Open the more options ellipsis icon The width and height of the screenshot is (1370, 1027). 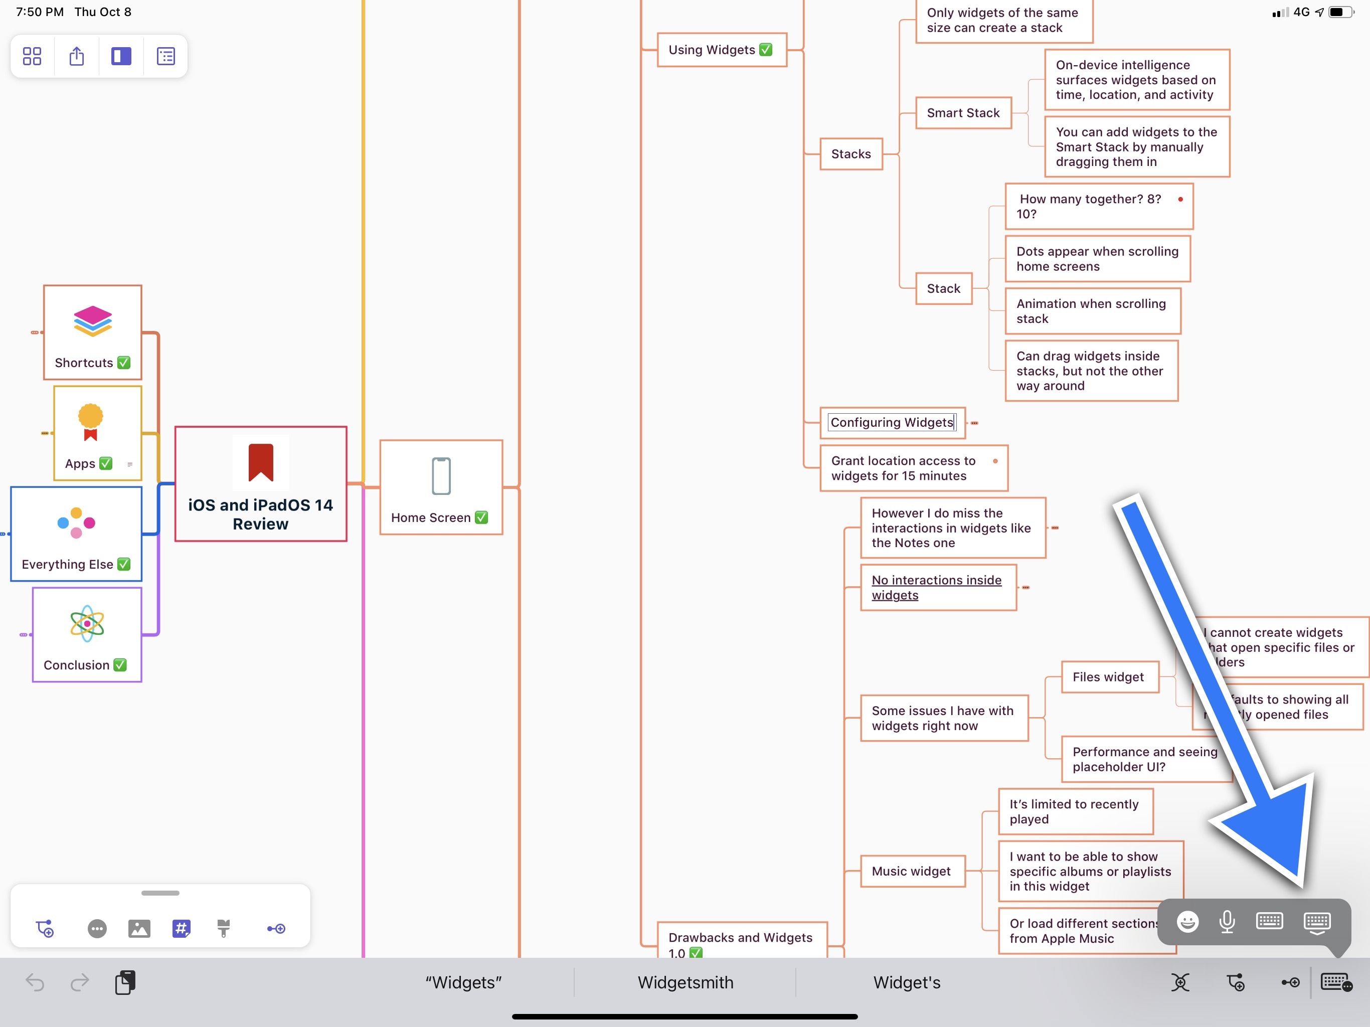97,929
